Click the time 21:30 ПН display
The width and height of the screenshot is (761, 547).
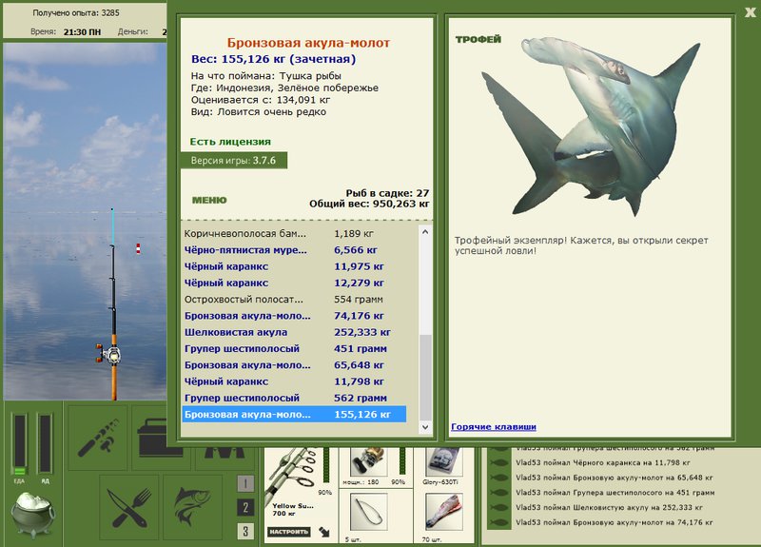82,32
